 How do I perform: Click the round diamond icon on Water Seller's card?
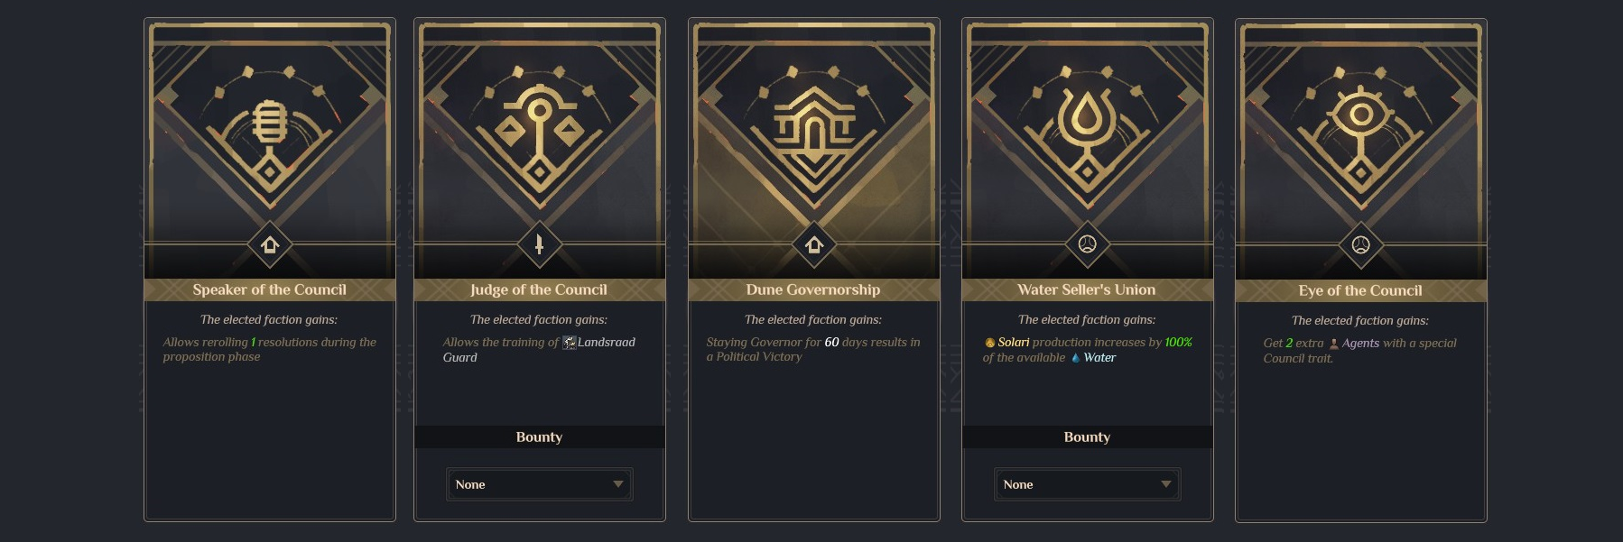(1087, 244)
